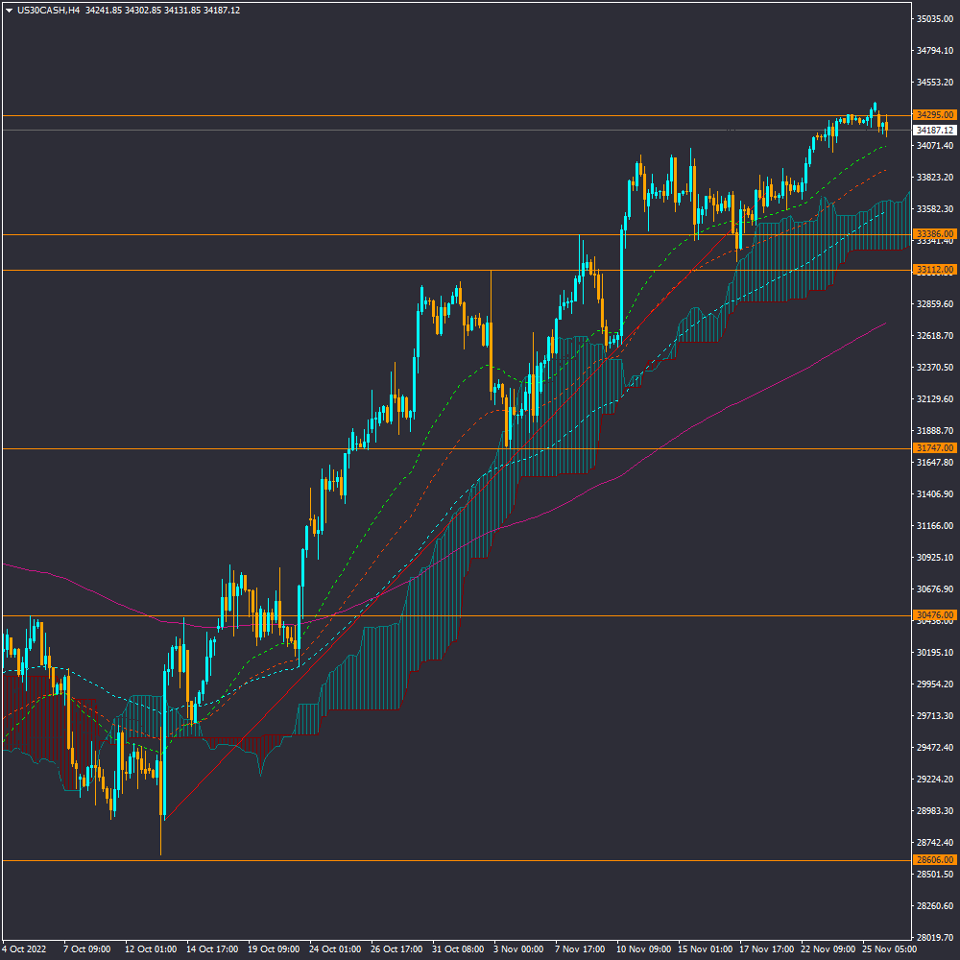Click the "4 Oct 2022" date on time axis

(27, 948)
